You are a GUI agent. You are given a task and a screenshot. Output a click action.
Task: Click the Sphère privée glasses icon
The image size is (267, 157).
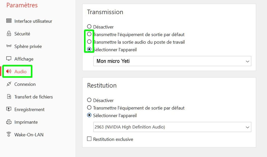(9, 46)
